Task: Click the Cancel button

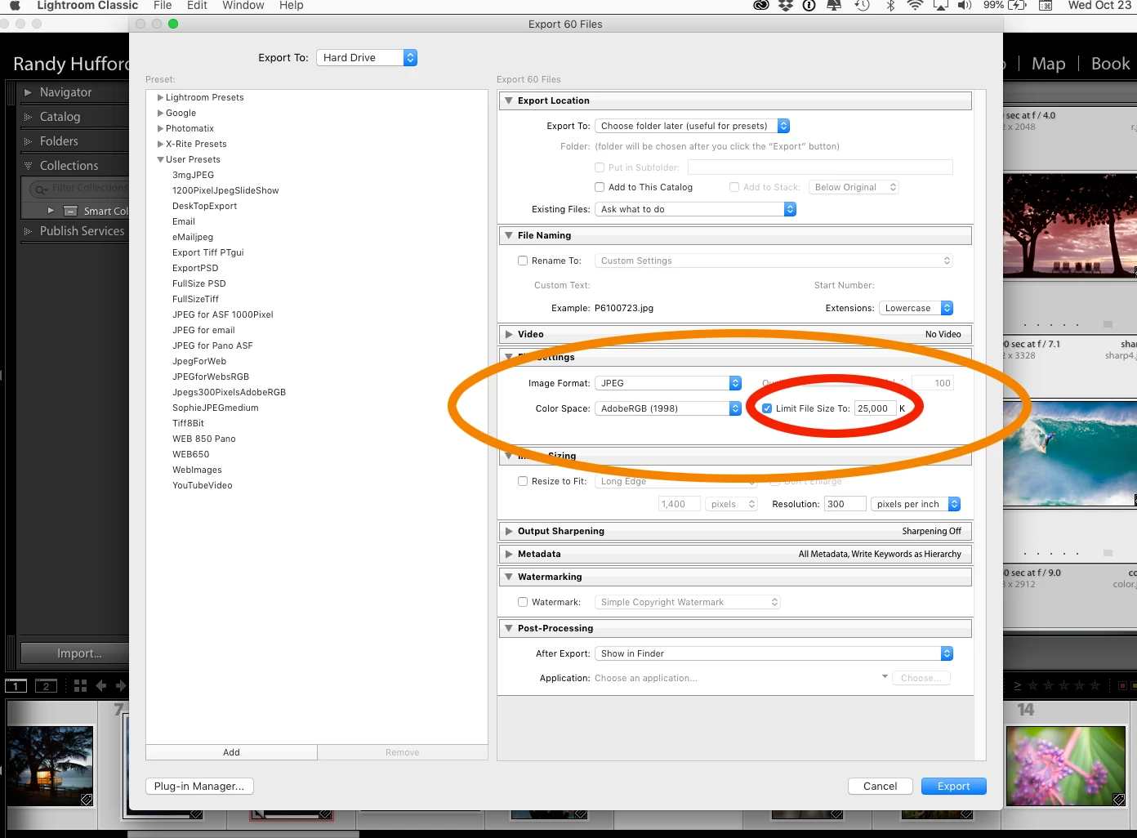Action: click(880, 786)
